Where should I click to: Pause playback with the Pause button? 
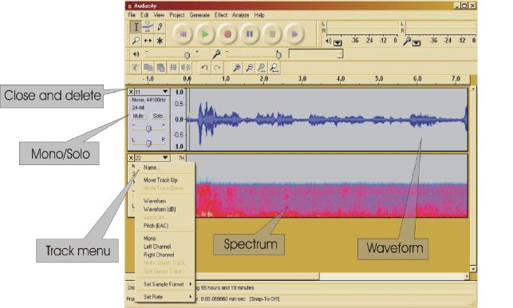coord(250,34)
